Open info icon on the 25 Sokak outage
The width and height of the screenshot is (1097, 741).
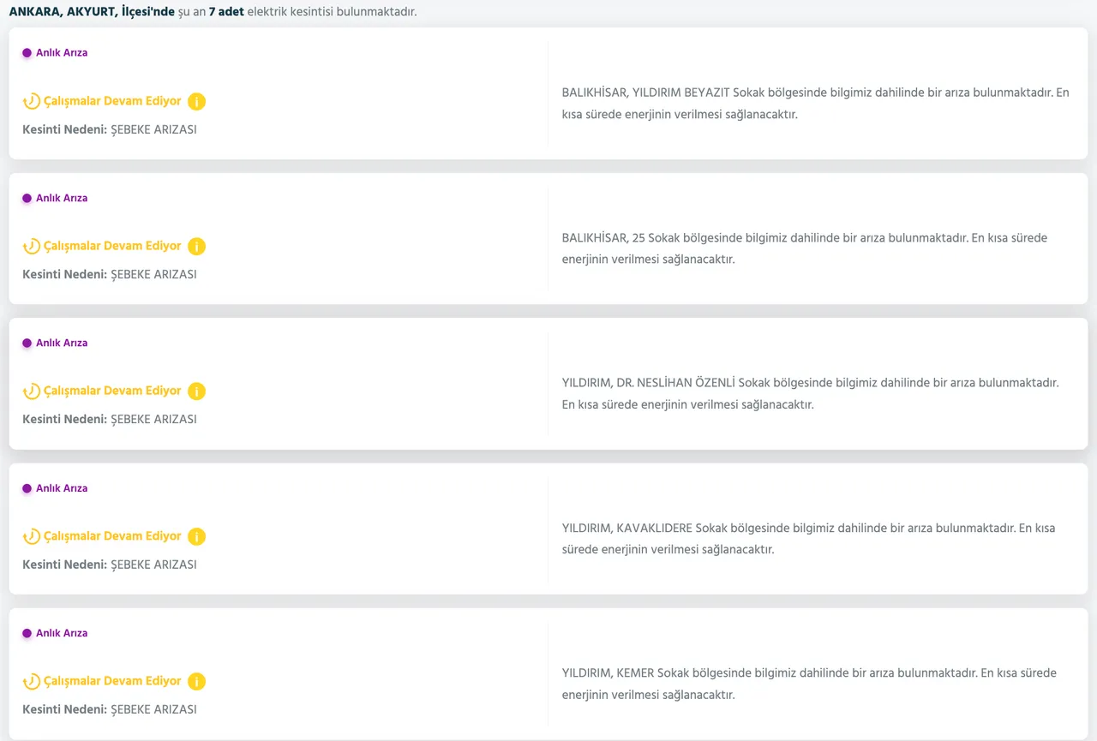coord(196,247)
